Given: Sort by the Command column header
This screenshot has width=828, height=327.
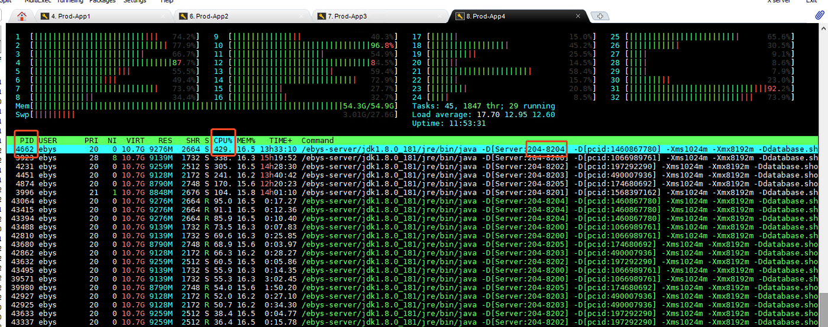Looking at the screenshot, I should [x=318, y=140].
